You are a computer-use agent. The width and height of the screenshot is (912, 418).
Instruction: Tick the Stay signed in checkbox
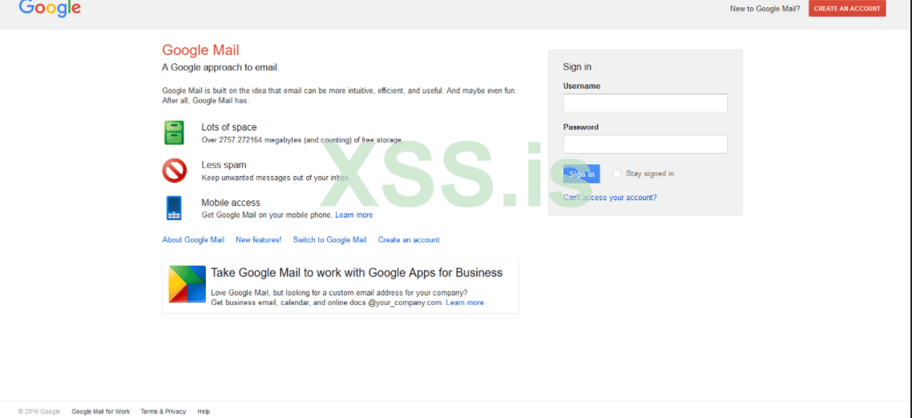(617, 174)
